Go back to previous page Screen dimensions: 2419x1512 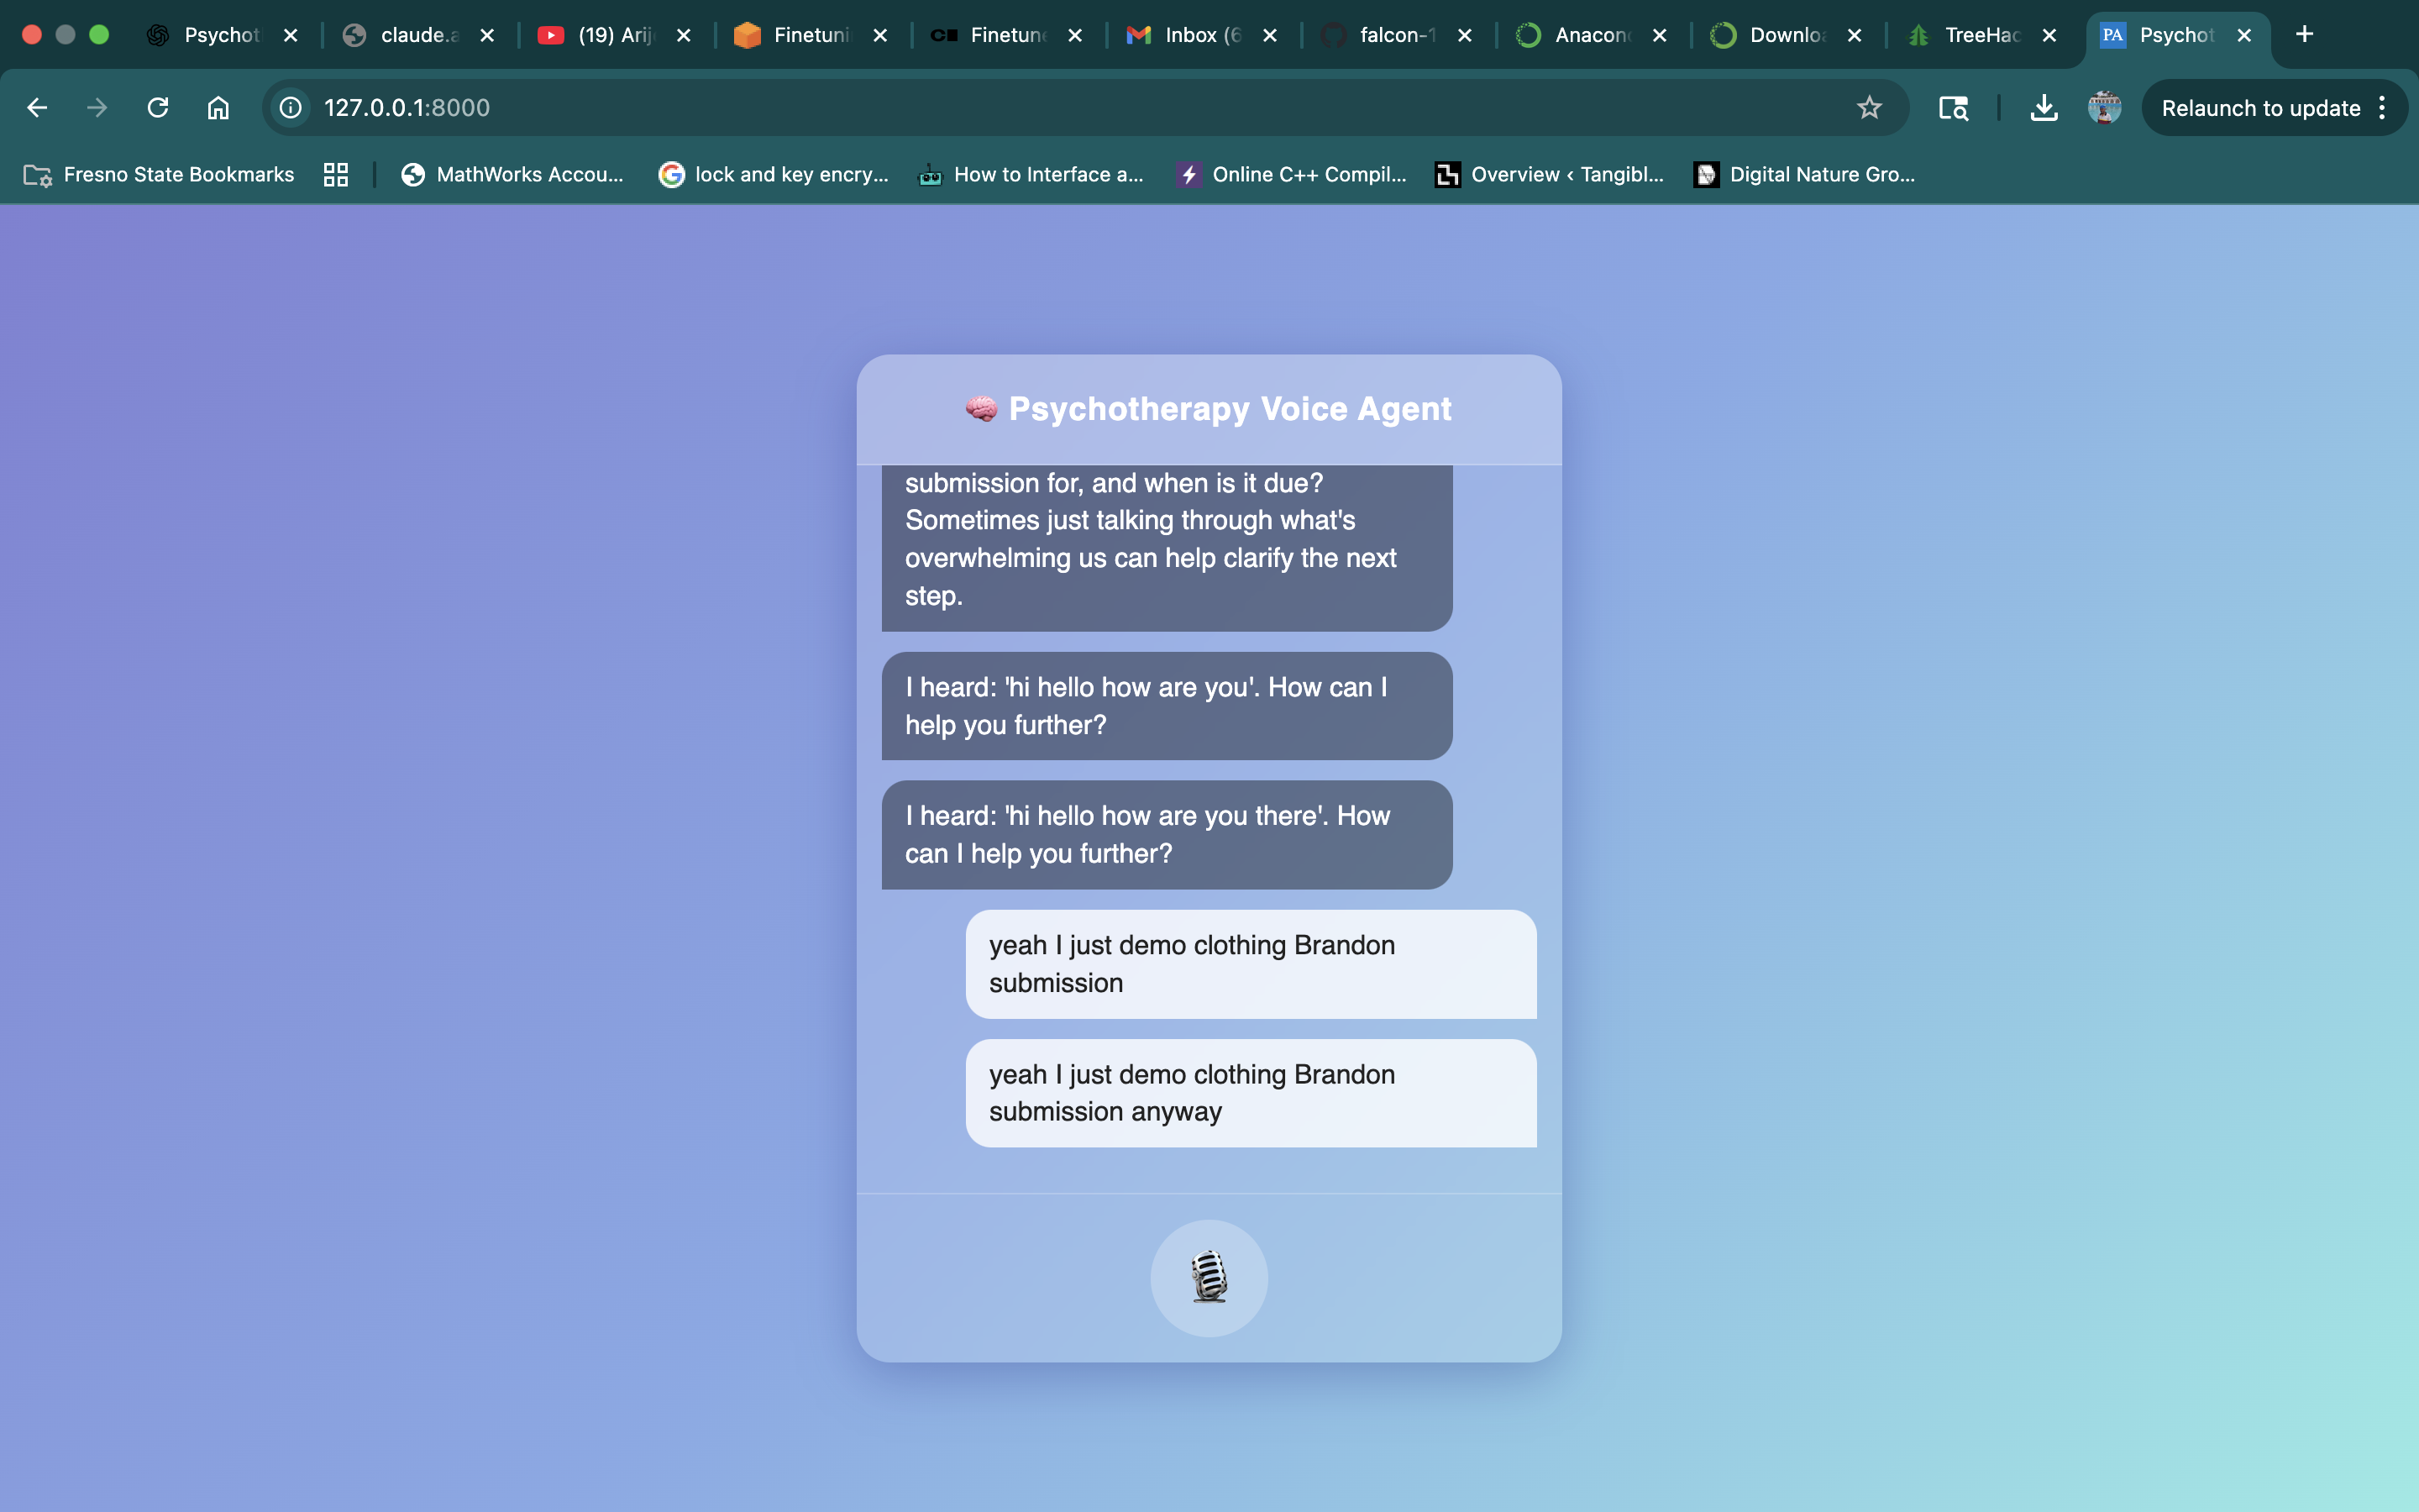point(37,107)
